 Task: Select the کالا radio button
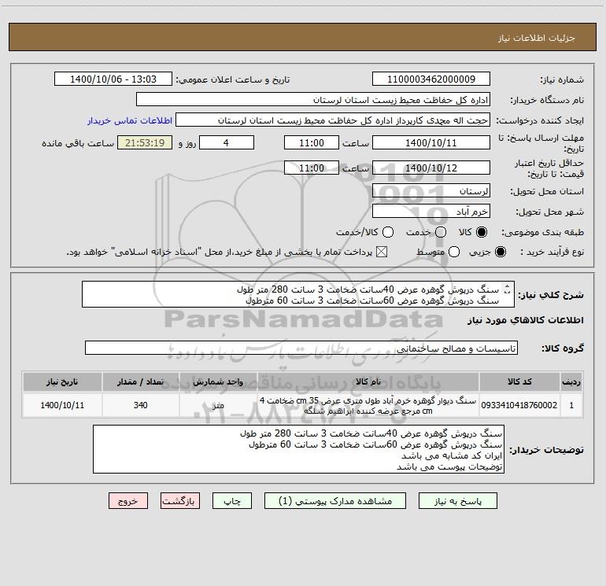click(x=482, y=232)
